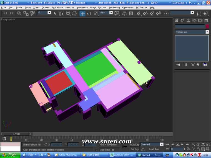Open the reactor menu
This screenshot has height=158, width=211.
[x=70, y=7]
